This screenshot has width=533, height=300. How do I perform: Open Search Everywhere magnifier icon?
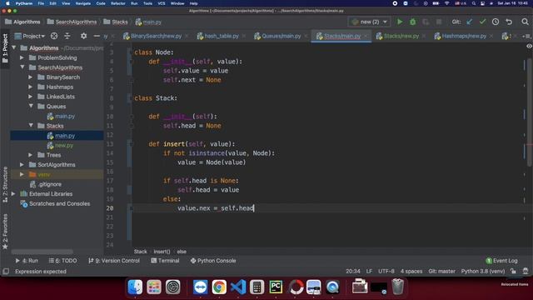(525, 22)
